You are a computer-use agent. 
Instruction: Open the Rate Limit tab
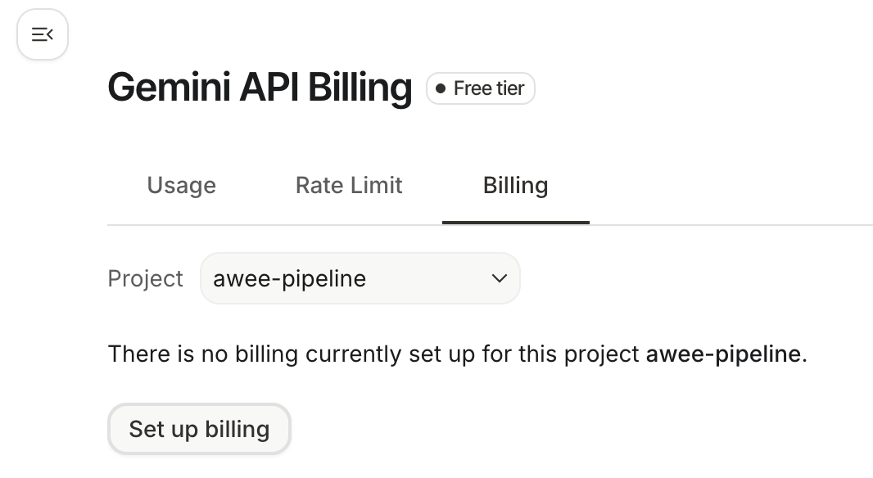[x=349, y=186]
